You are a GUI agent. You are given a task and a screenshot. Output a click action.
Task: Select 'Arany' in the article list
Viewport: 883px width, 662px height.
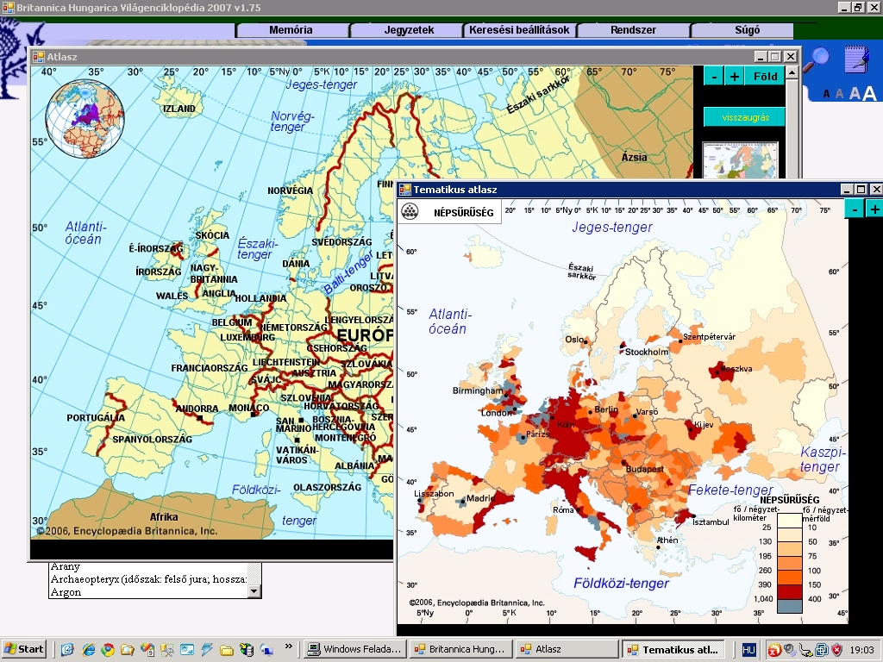[66, 566]
